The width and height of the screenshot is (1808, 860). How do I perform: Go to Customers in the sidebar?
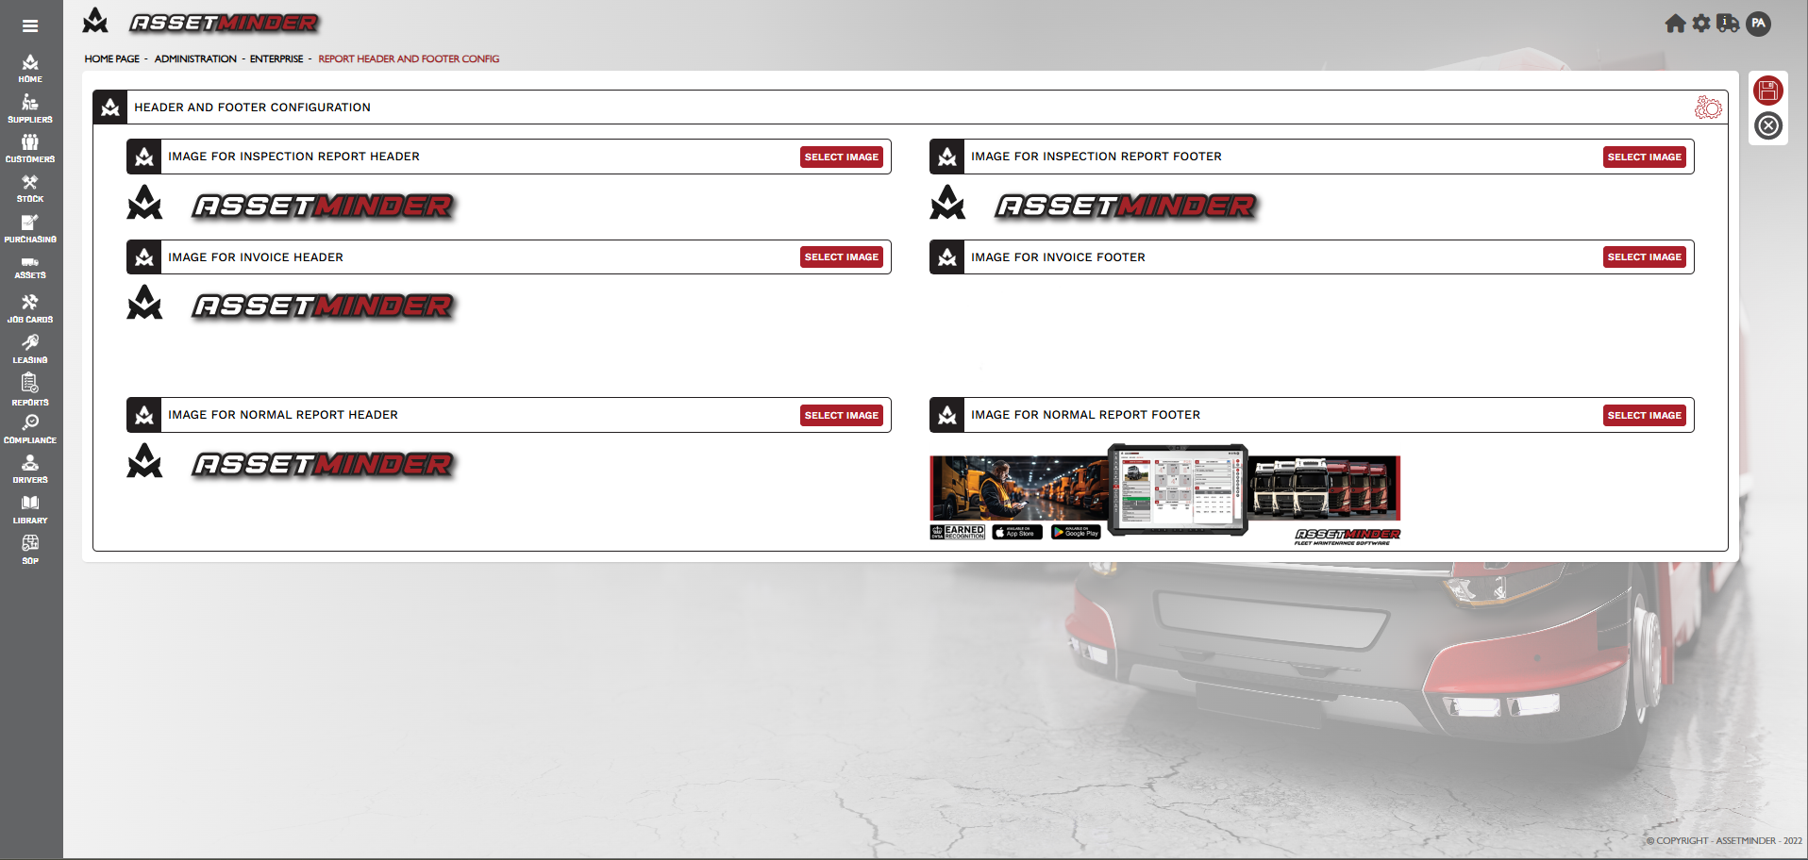30,148
